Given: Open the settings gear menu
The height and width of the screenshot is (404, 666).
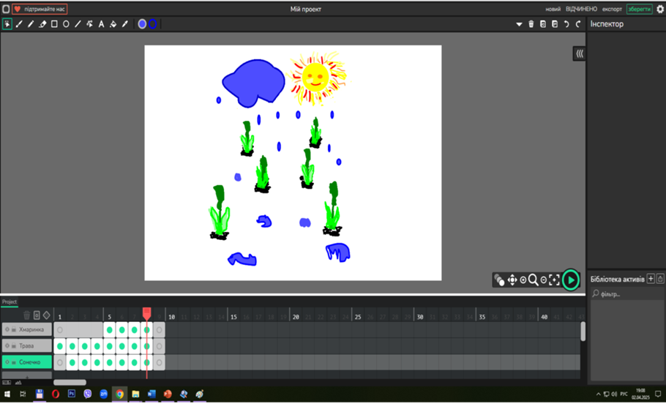Looking at the screenshot, I should (660, 9).
